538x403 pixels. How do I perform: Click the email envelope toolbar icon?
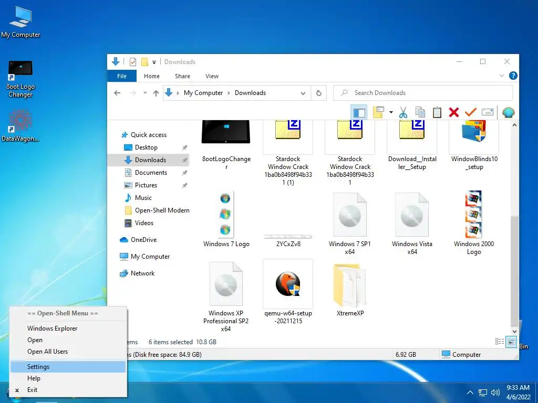487,112
